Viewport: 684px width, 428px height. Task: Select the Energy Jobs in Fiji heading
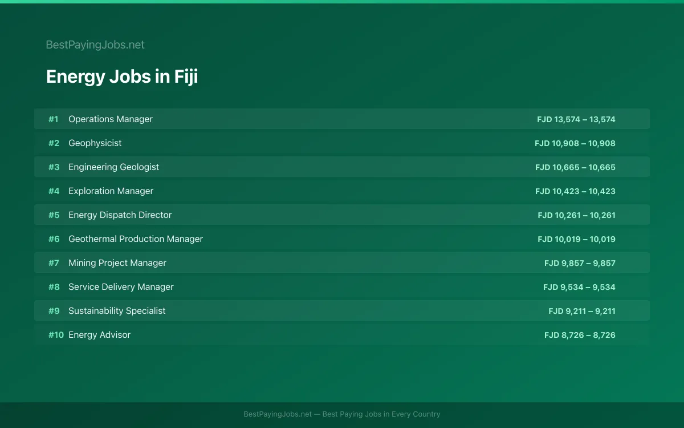122,76
